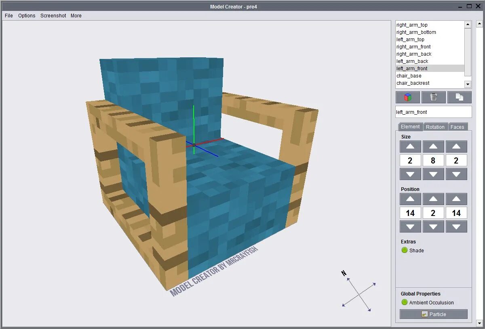
Task: Click the Particle button
Action: (x=433, y=314)
